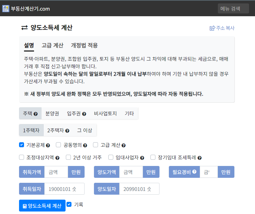Viewport: 255px width, 214px height.
Task: Click the 주소 복사 share icon
Action: coord(212,28)
